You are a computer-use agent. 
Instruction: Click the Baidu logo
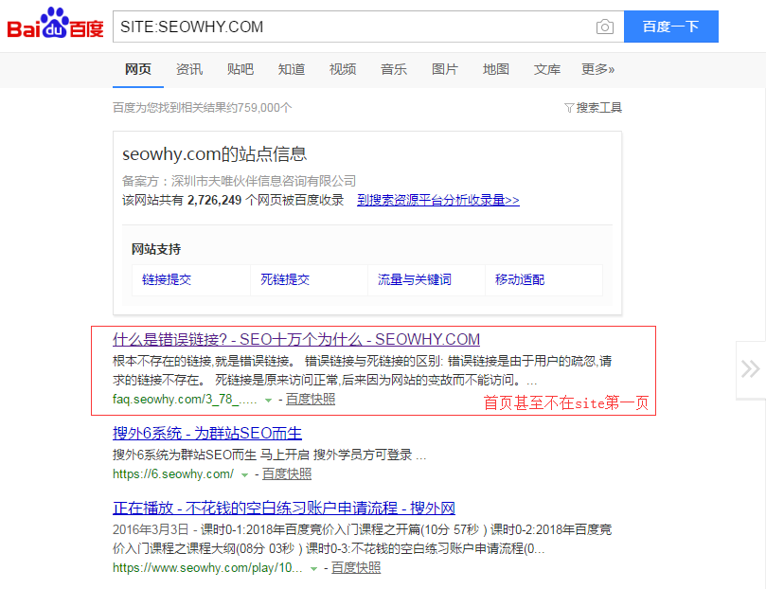(55, 26)
